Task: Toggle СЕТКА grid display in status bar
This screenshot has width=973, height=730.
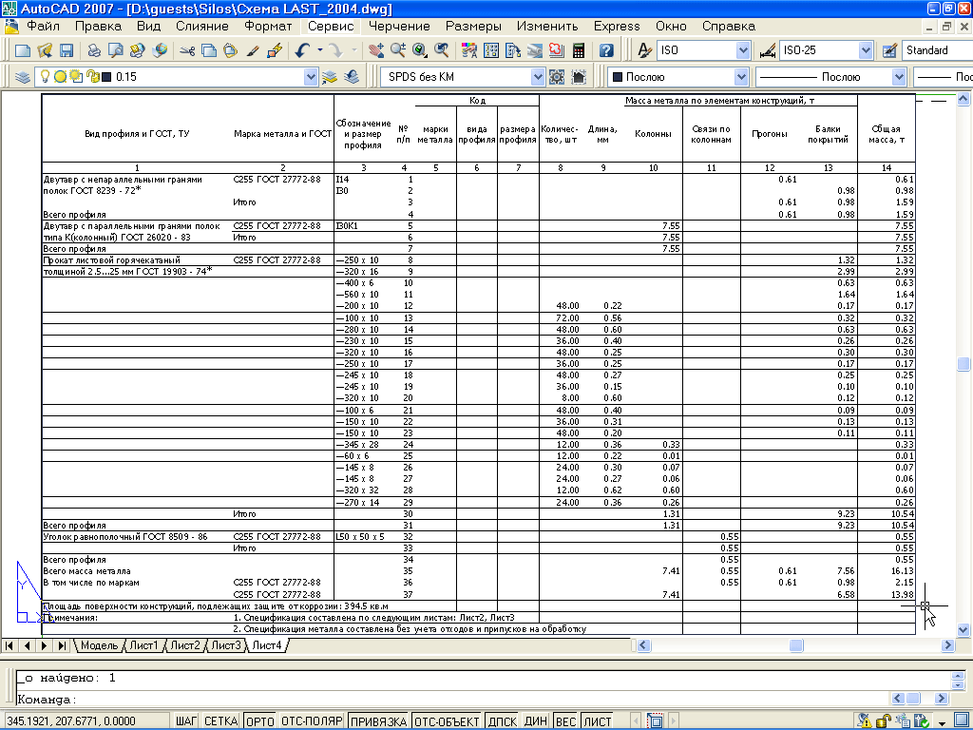Action: [220, 721]
